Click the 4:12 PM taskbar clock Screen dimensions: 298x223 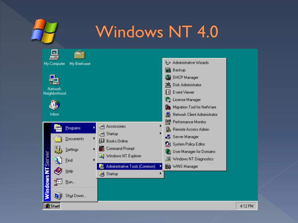[x=246, y=206]
